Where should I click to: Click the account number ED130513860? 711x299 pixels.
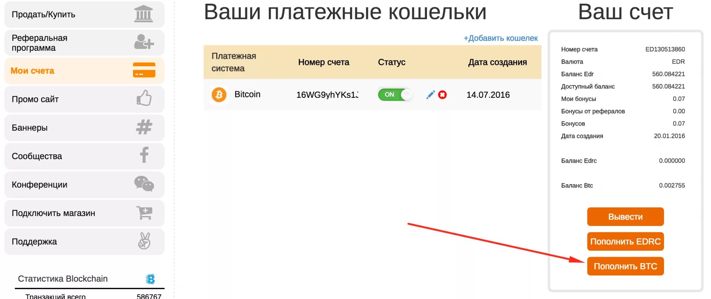tap(665, 49)
